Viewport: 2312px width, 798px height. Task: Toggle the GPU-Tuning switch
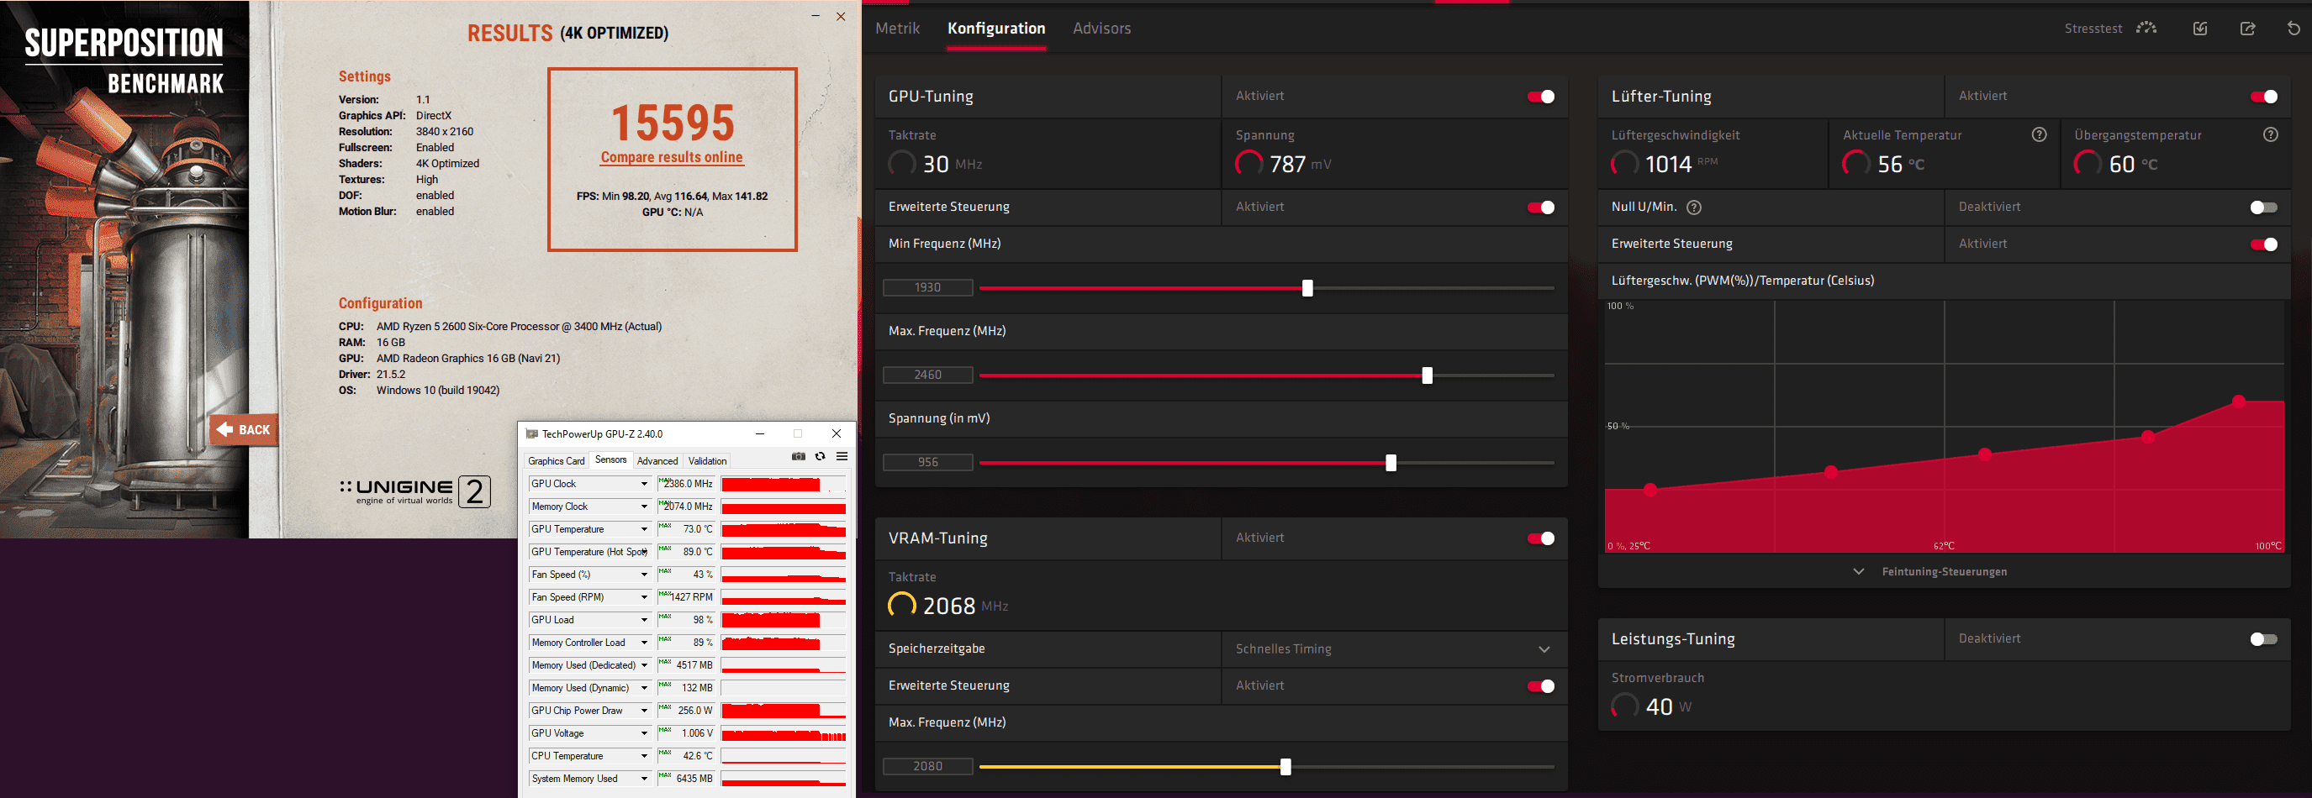(x=1541, y=97)
